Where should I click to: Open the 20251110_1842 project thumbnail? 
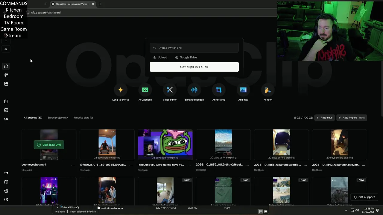tap(339, 145)
